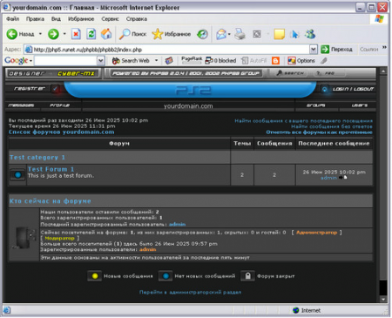Open the Сервис menu
This screenshot has width=392, height=318.
tap(110, 19)
